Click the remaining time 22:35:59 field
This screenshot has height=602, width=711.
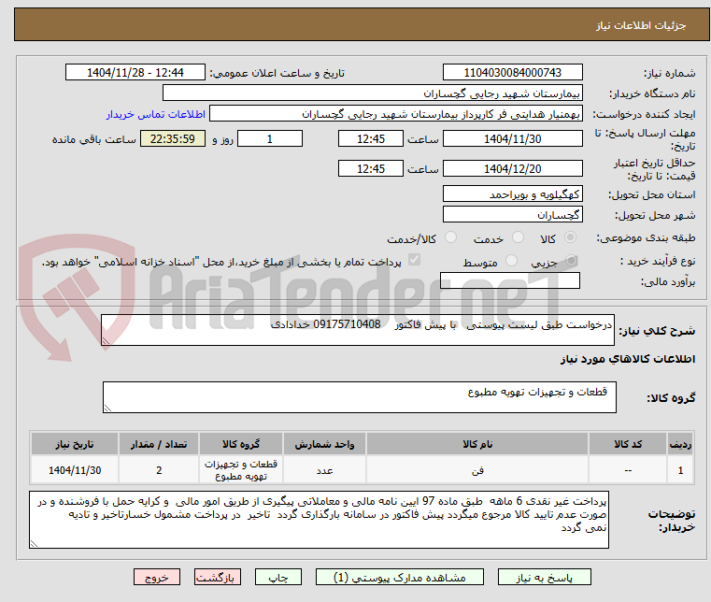[x=172, y=139]
